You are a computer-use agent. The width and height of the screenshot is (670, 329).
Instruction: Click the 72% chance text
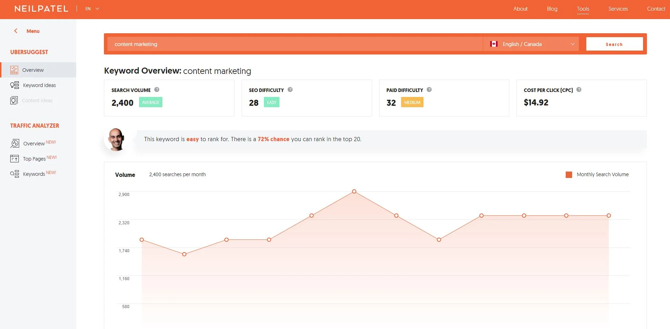click(x=273, y=139)
